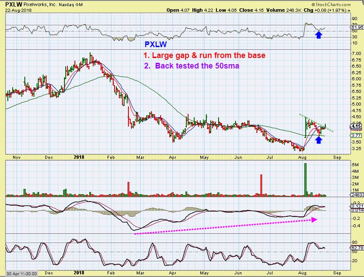Click the Volume 248.3K reading

pos(283,10)
